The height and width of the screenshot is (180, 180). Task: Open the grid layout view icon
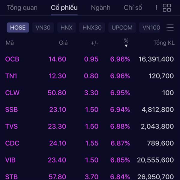click(x=167, y=8)
